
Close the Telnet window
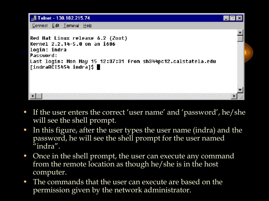(239, 18)
